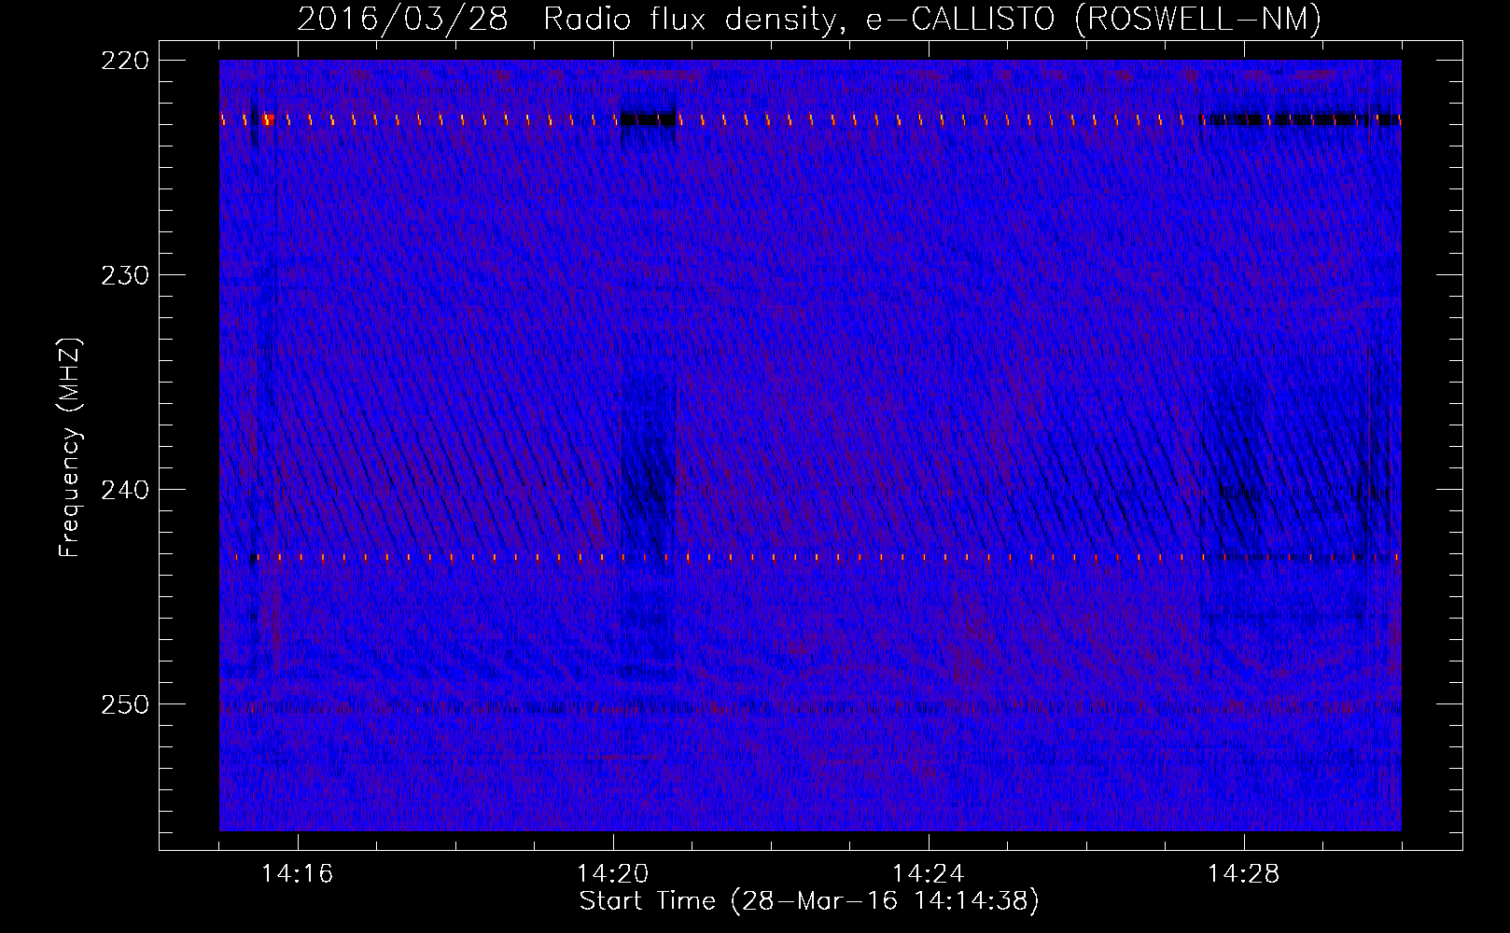Click the 14:16 time tick label
Image resolution: width=1510 pixels, height=933 pixels.
pos(297,874)
